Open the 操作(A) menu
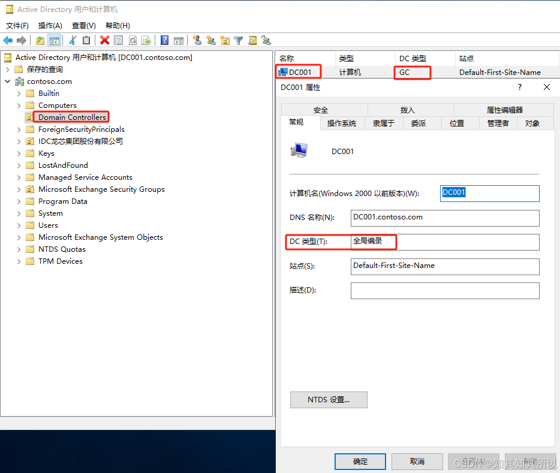Image resolution: width=560 pixels, height=473 pixels. point(50,26)
